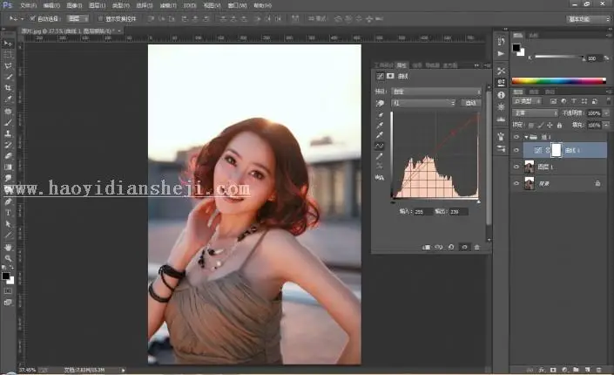Toggle adjustment visibility in Properties footer
The image size is (614, 375).
click(x=464, y=247)
